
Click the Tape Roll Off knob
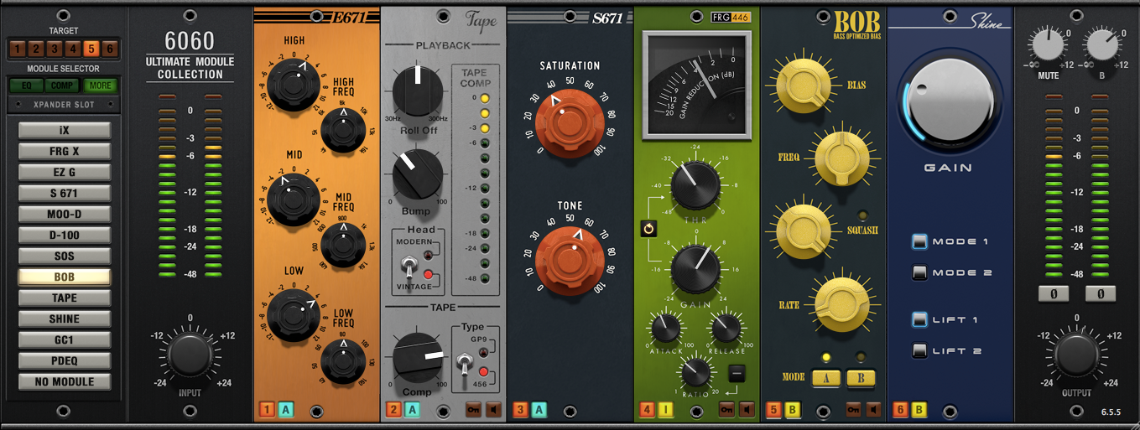(x=417, y=91)
